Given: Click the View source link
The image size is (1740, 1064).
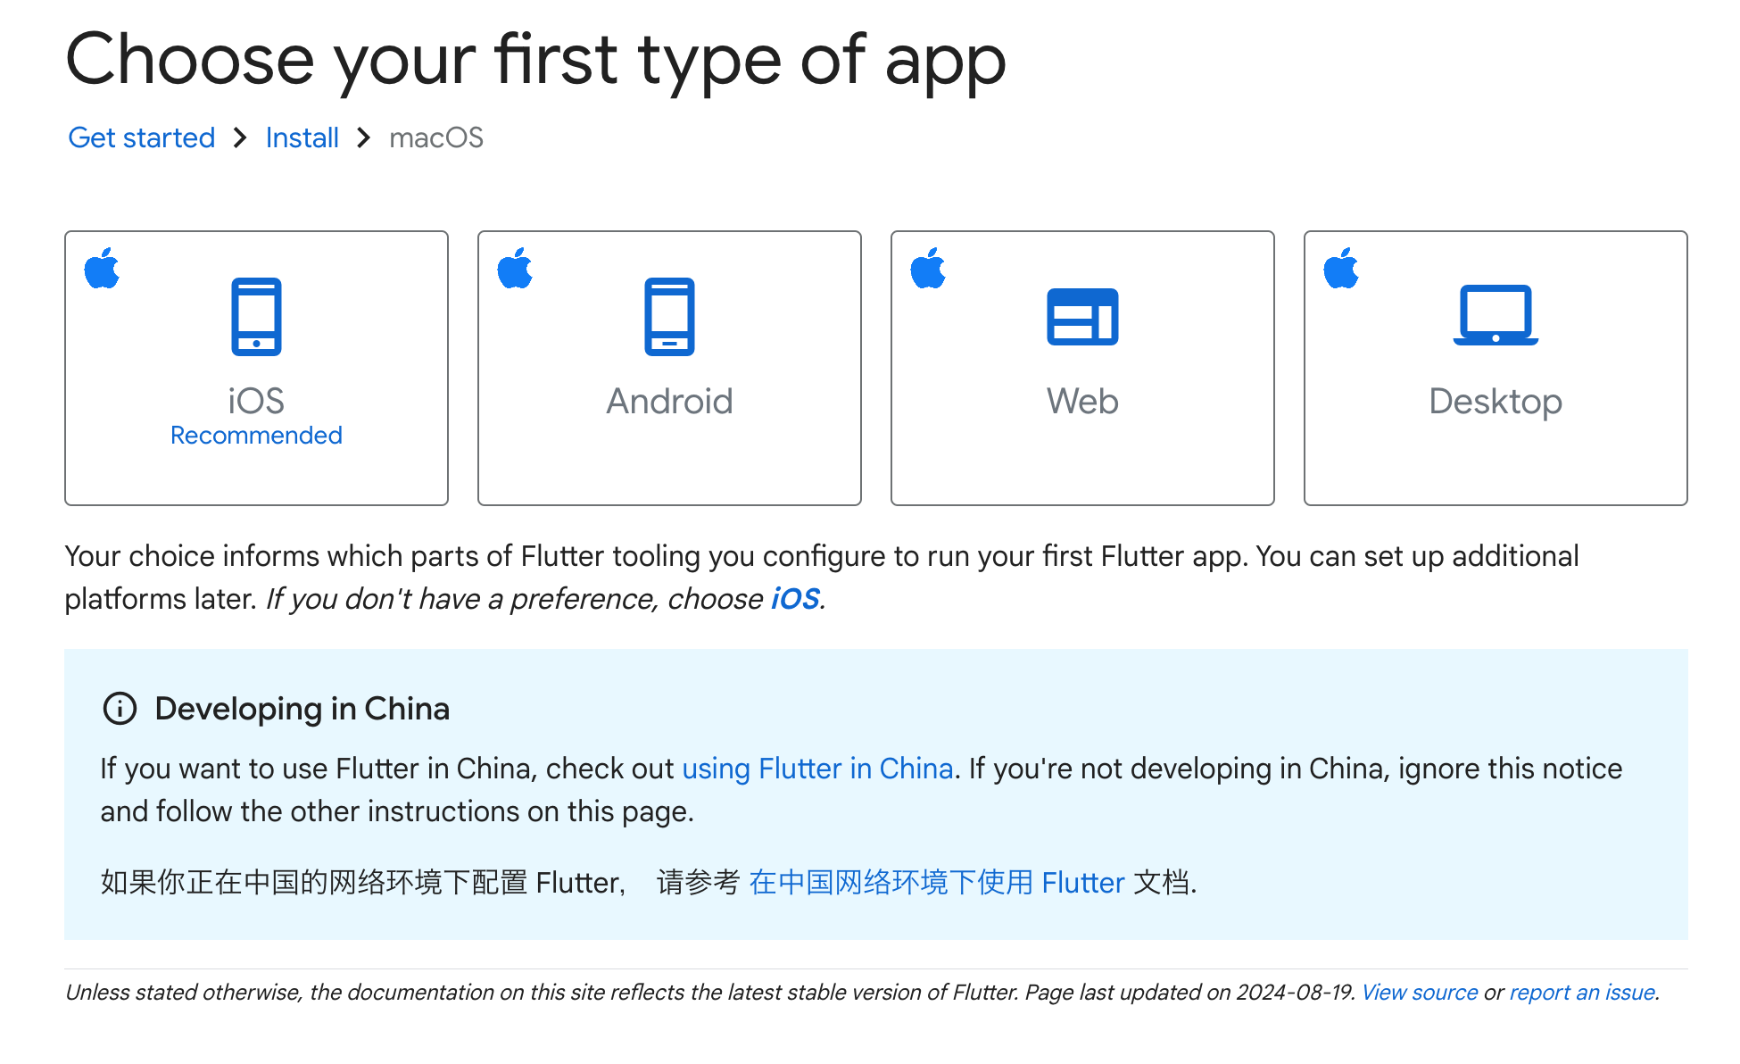Looking at the screenshot, I should coord(1420,993).
